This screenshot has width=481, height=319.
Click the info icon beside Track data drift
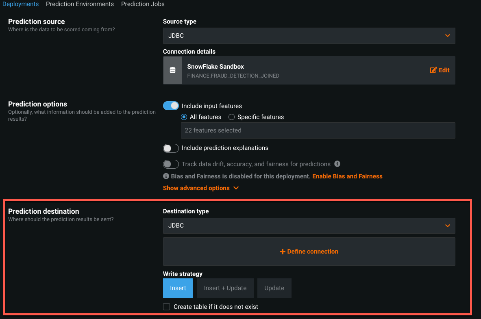337,164
